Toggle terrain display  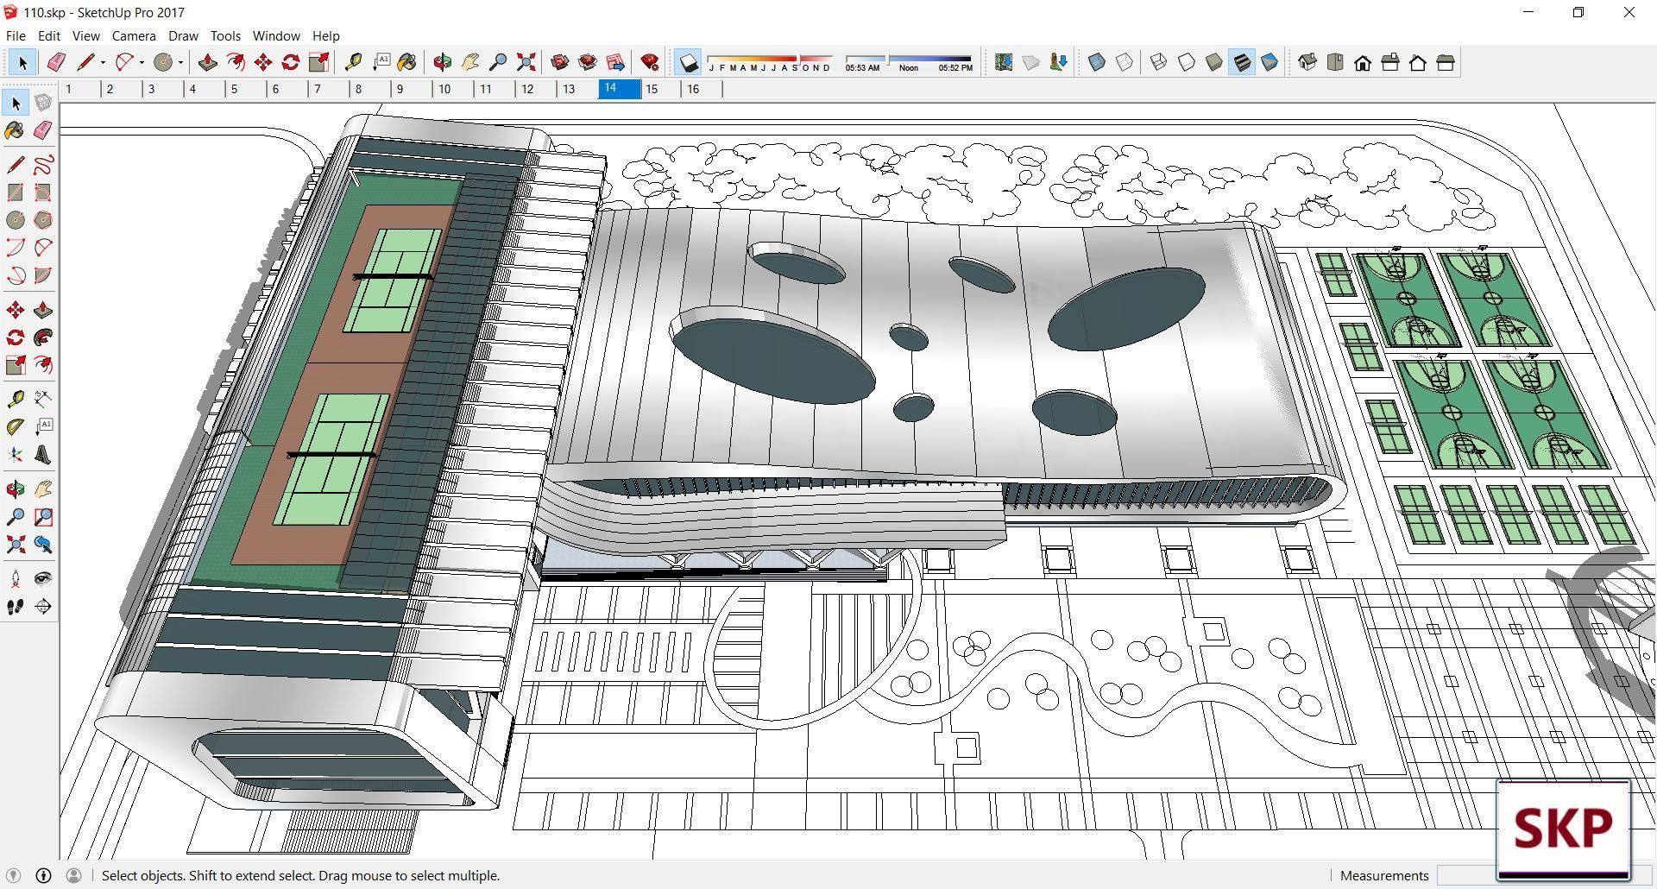click(x=1031, y=62)
